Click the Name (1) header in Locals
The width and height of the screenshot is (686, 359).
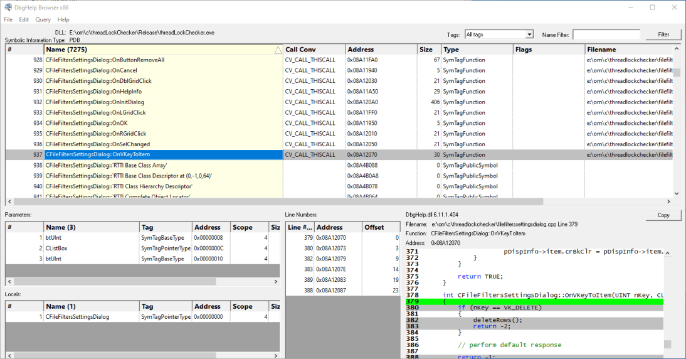coord(92,306)
